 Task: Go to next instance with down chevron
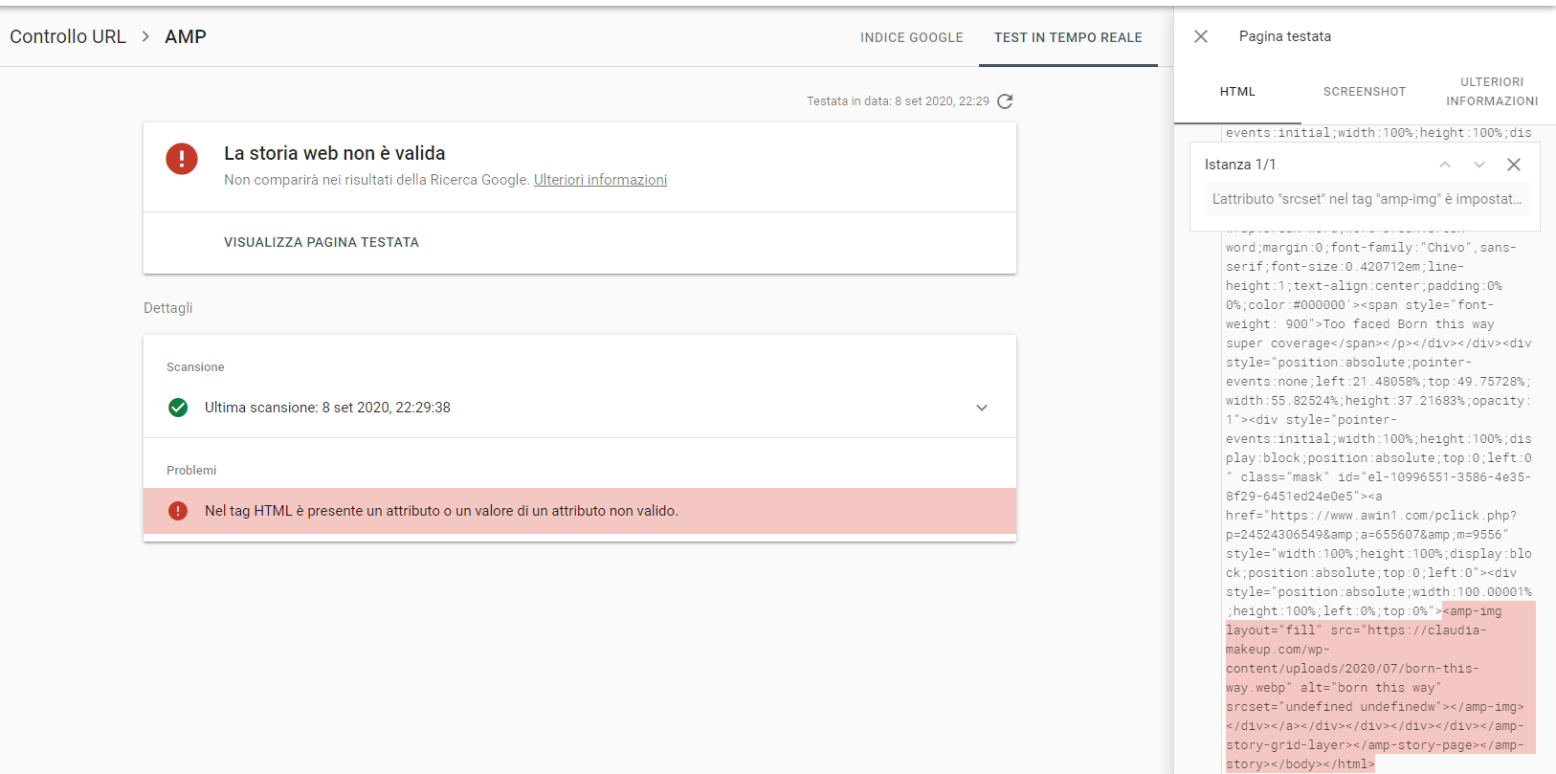1479,165
